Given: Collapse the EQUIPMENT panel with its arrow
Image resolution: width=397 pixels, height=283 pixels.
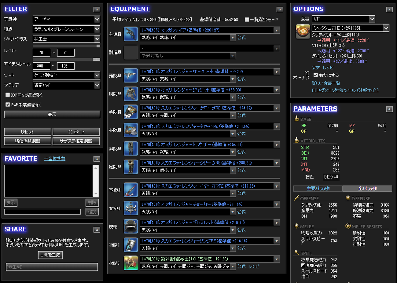Looking at the screenshot, I should tap(280, 9).
